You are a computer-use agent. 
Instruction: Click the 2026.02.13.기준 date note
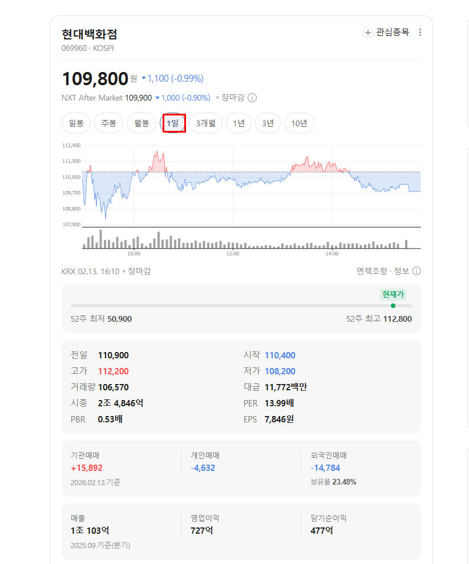click(x=95, y=482)
